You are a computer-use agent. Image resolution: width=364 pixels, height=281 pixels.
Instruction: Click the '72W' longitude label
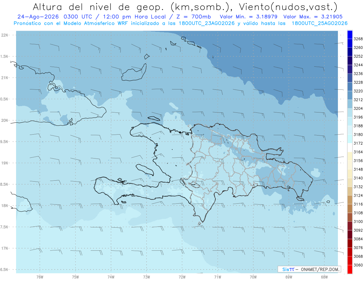[x=182, y=277]
